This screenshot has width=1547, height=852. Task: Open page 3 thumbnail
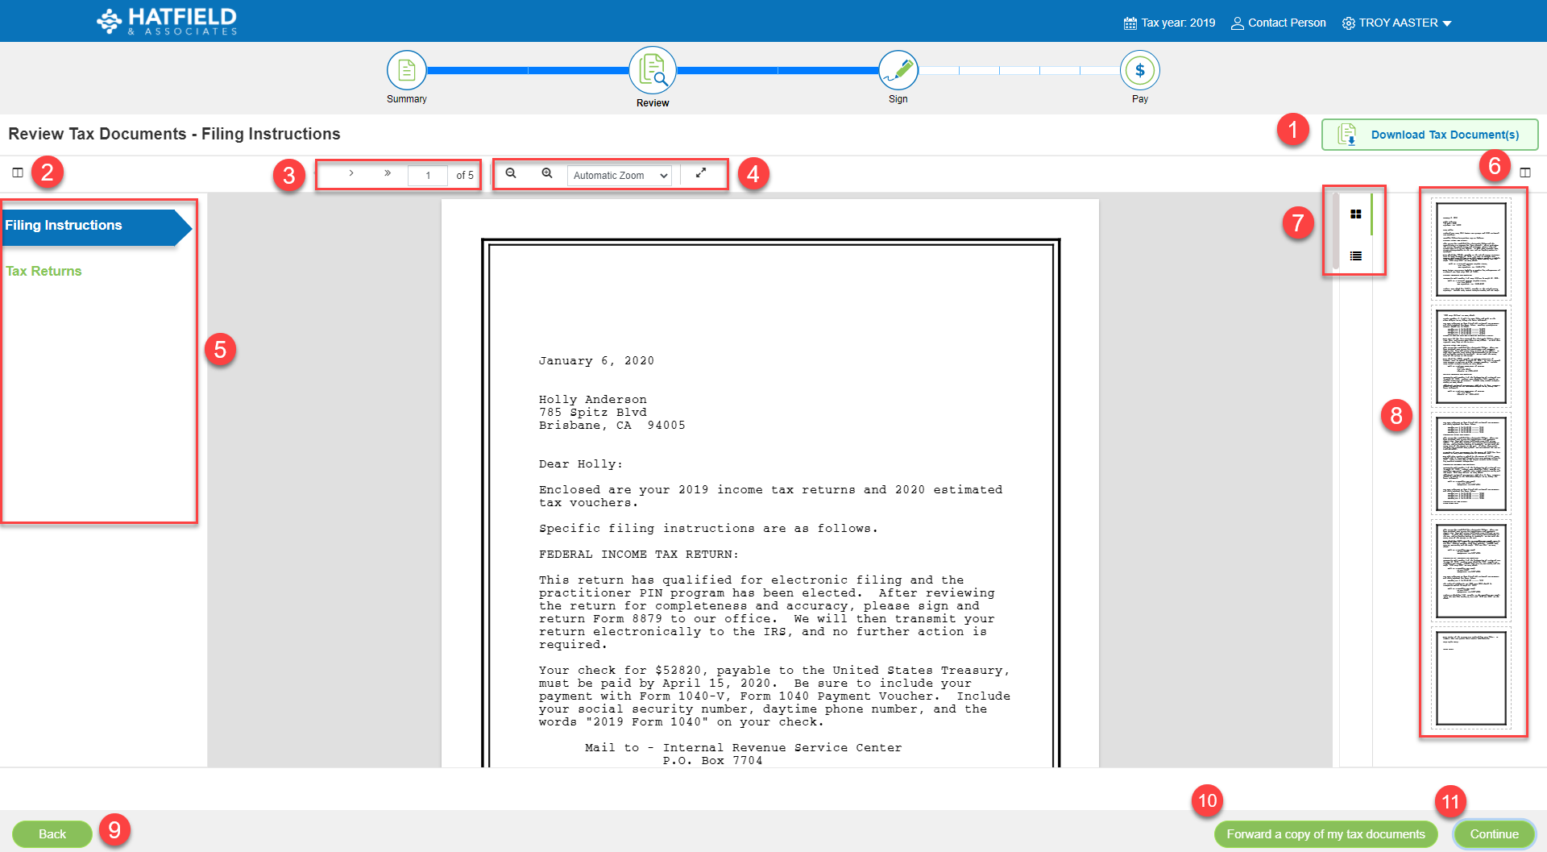(x=1471, y=463)
